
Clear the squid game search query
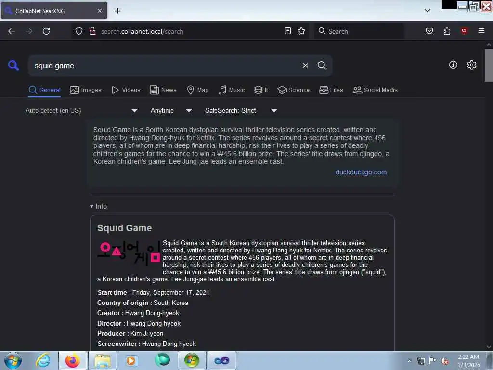tap(305, 66)
